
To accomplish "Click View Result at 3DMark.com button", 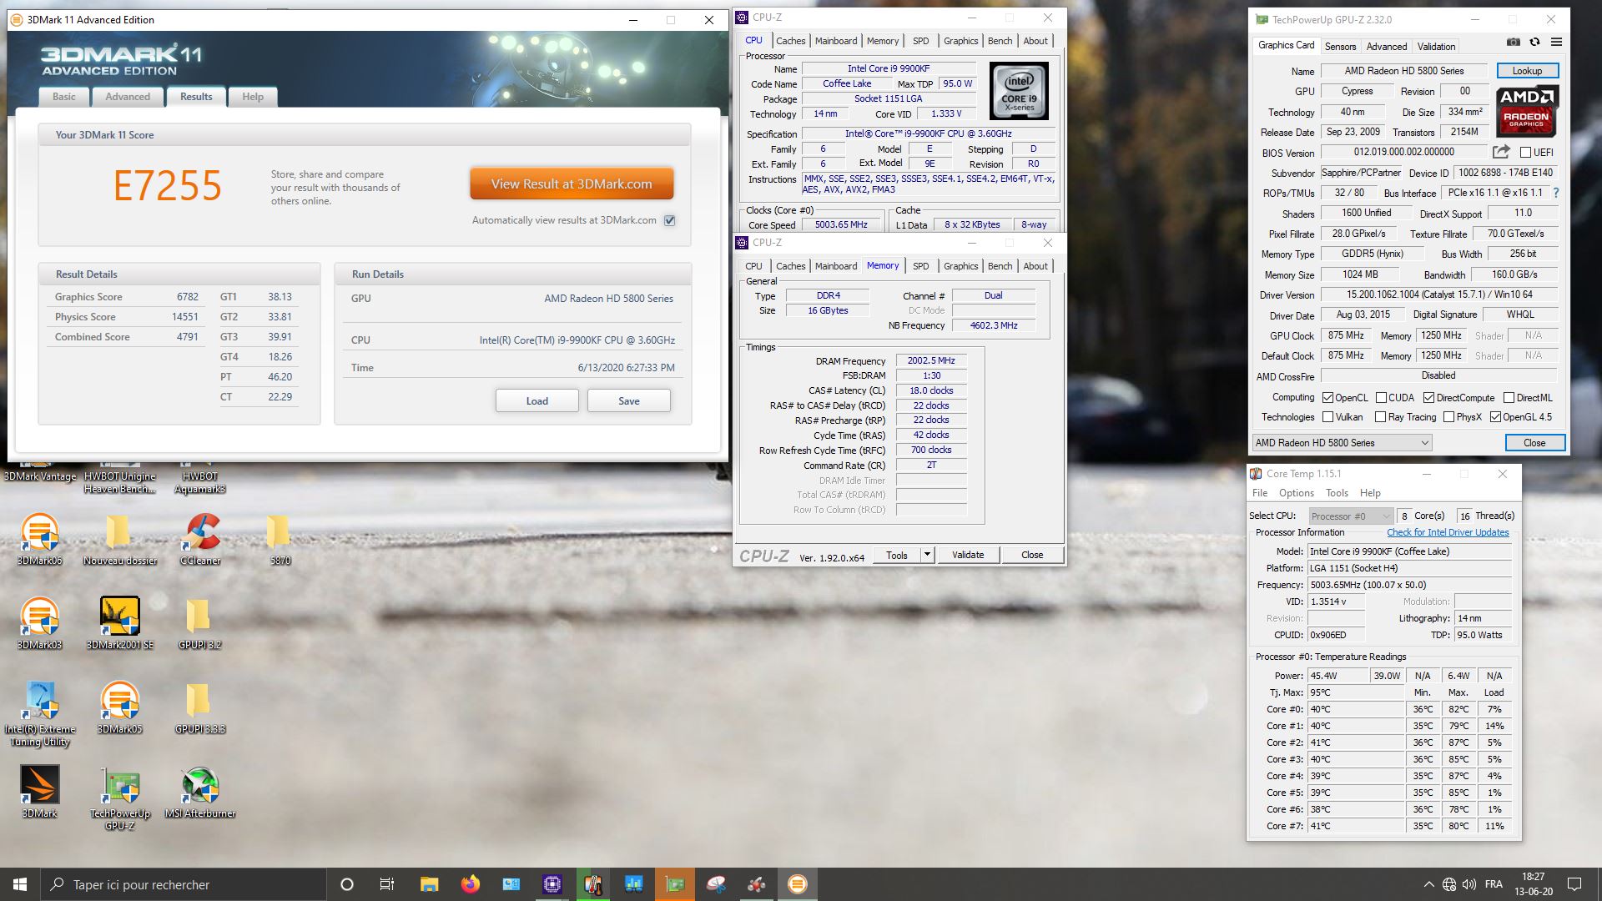I will tap(572, 184).
